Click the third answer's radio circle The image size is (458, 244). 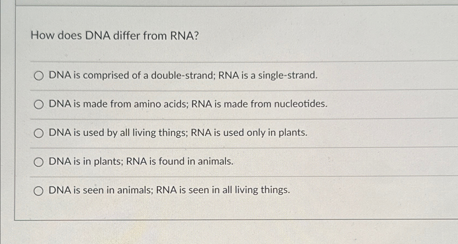[x=39, y=133]
